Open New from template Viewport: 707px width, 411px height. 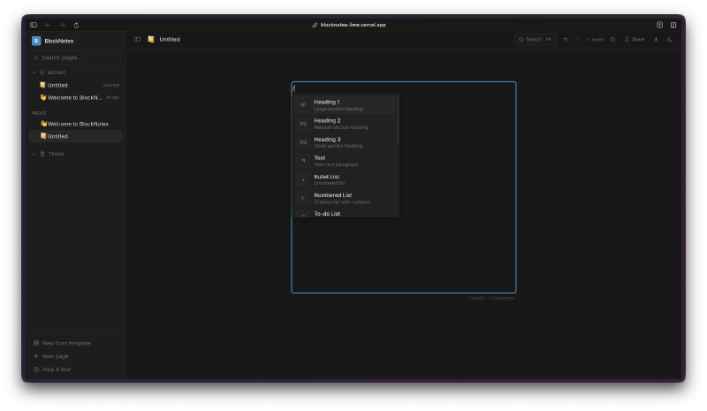click(x=75, y=343)
